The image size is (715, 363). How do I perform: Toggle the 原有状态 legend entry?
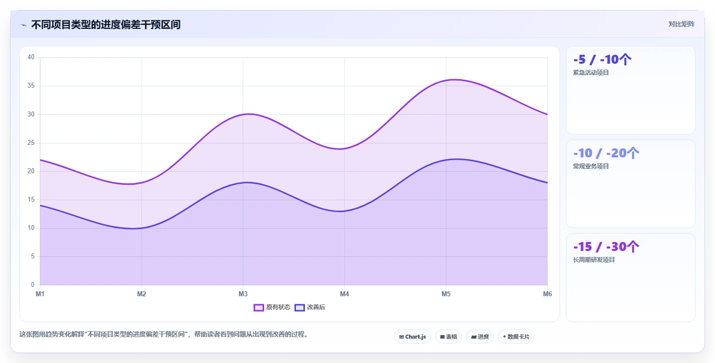(x=272, y=307)
